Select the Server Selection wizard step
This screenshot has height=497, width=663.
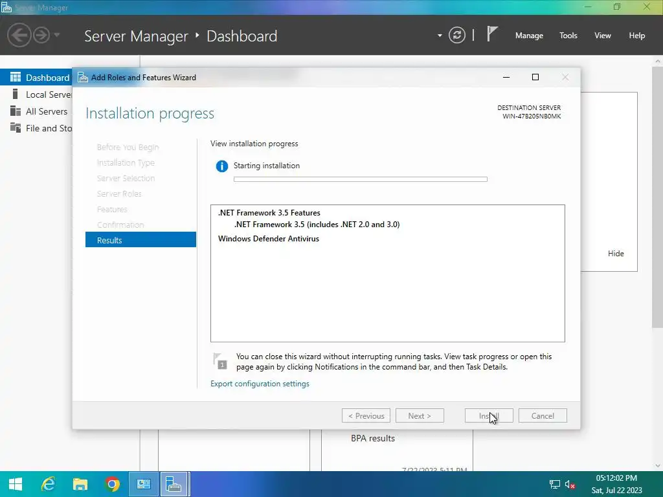click(x=126, y=179)
